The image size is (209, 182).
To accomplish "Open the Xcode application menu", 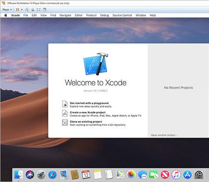I will [x=15, y=15].
